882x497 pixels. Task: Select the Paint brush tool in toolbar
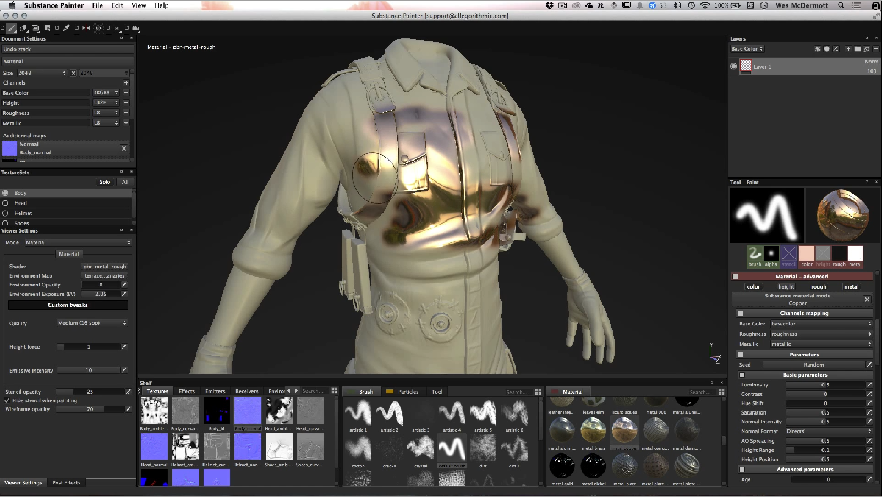coord(12,28)
